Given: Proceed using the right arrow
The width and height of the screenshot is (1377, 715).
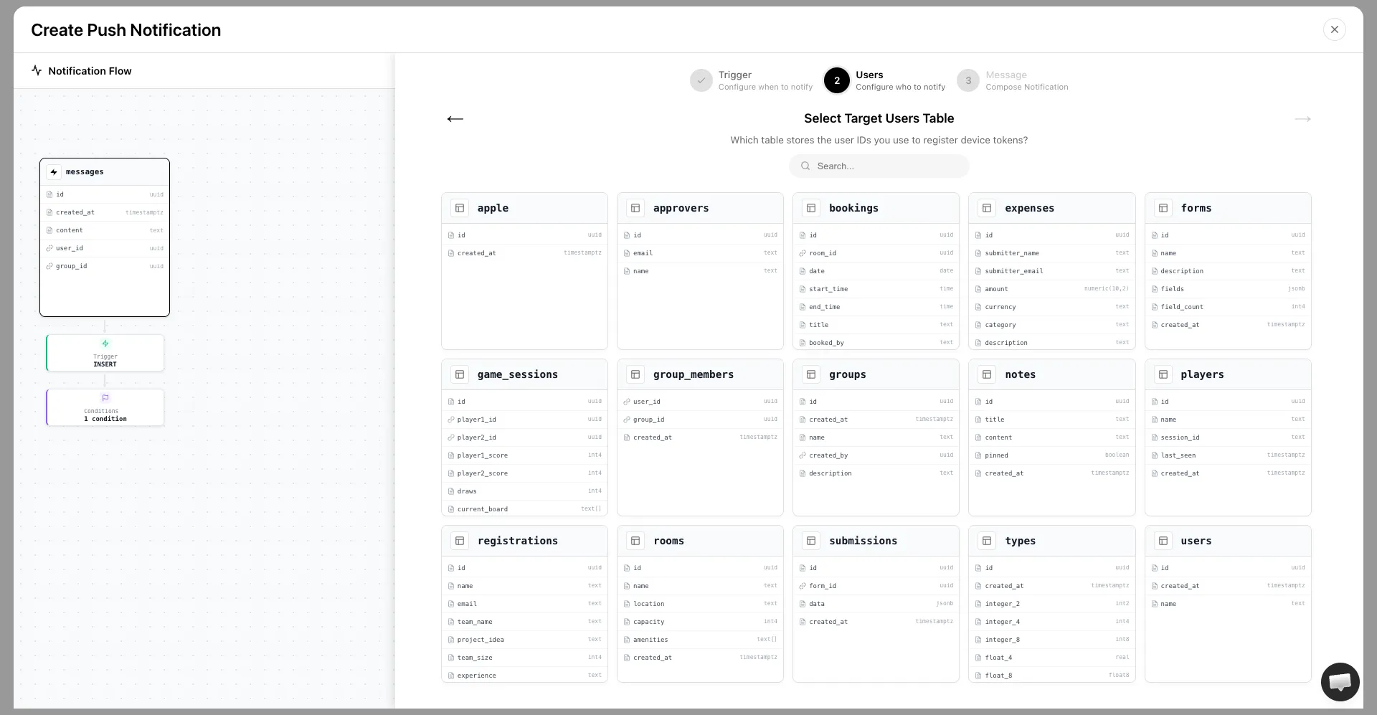Looking at the screenshot, I should 1302,119.
